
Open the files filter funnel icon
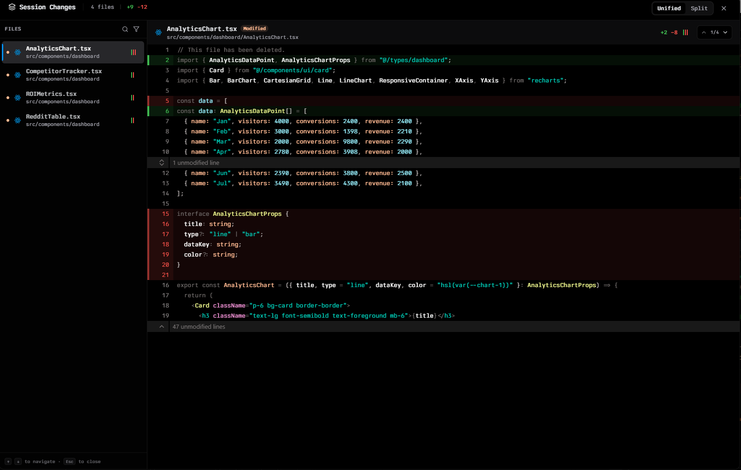pos(136,29)
